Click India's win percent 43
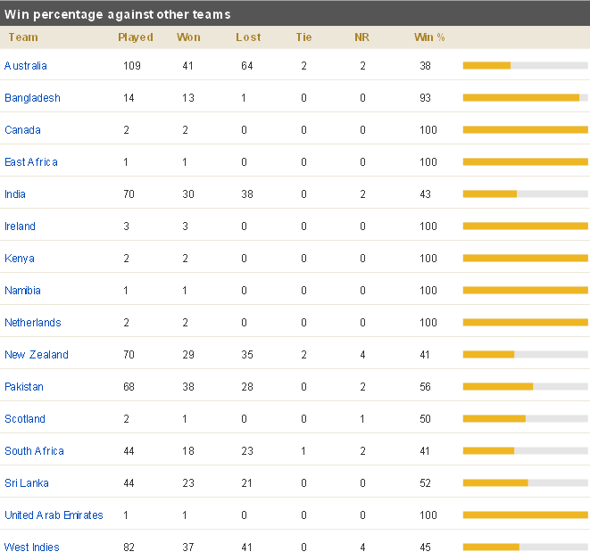Screen dimensions: 590x560 coord(425,194)
